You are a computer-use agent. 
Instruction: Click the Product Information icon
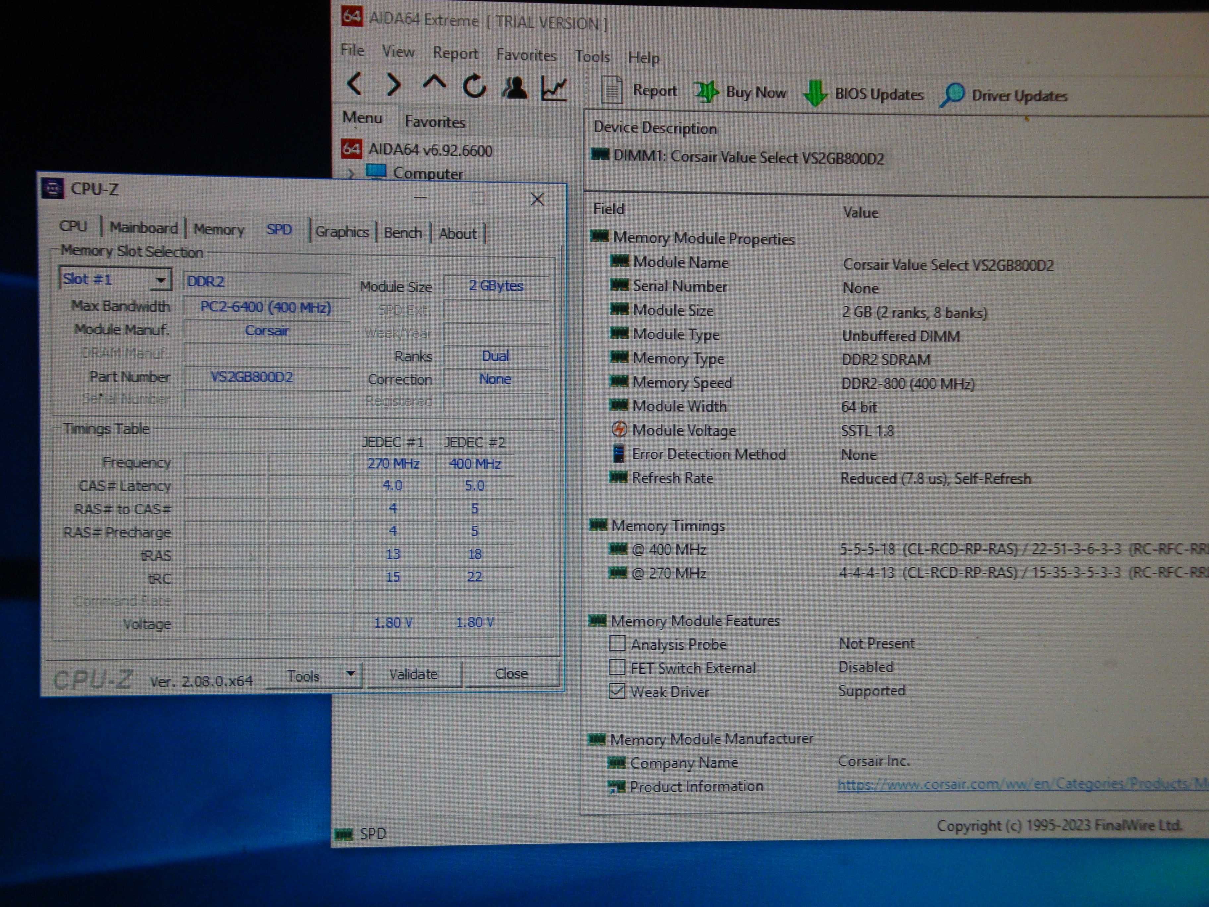[x=616, y=787]
